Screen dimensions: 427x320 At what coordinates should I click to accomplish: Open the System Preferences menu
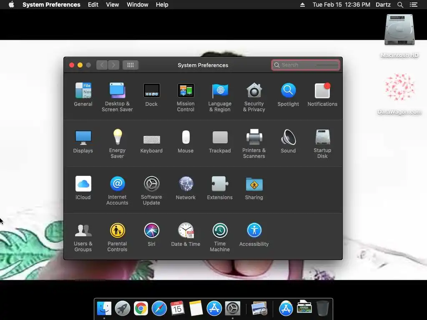pos(51,5)
